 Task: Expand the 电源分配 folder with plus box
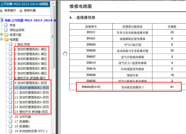coord(1,35)
